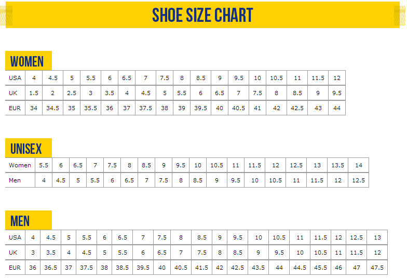Click the UK row label in Women's table
The width and height of the screenshot is (407, 278).
[x=13, y=93]
